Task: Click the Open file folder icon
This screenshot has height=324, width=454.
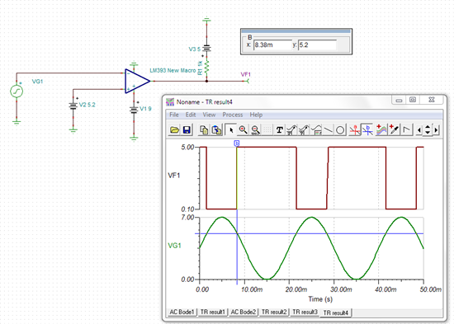Action: coord(174,130)
